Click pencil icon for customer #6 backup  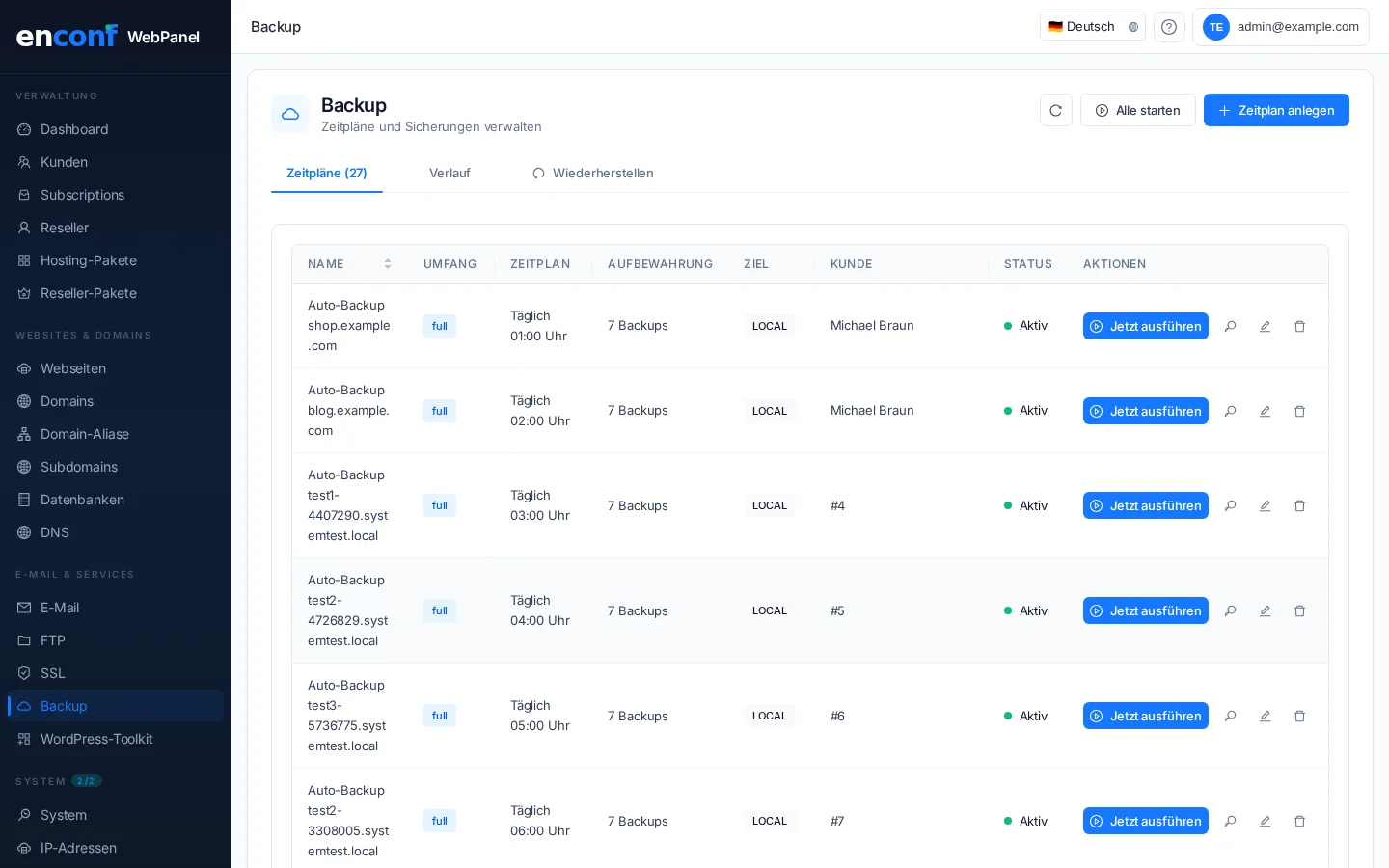pos(1265,717)
